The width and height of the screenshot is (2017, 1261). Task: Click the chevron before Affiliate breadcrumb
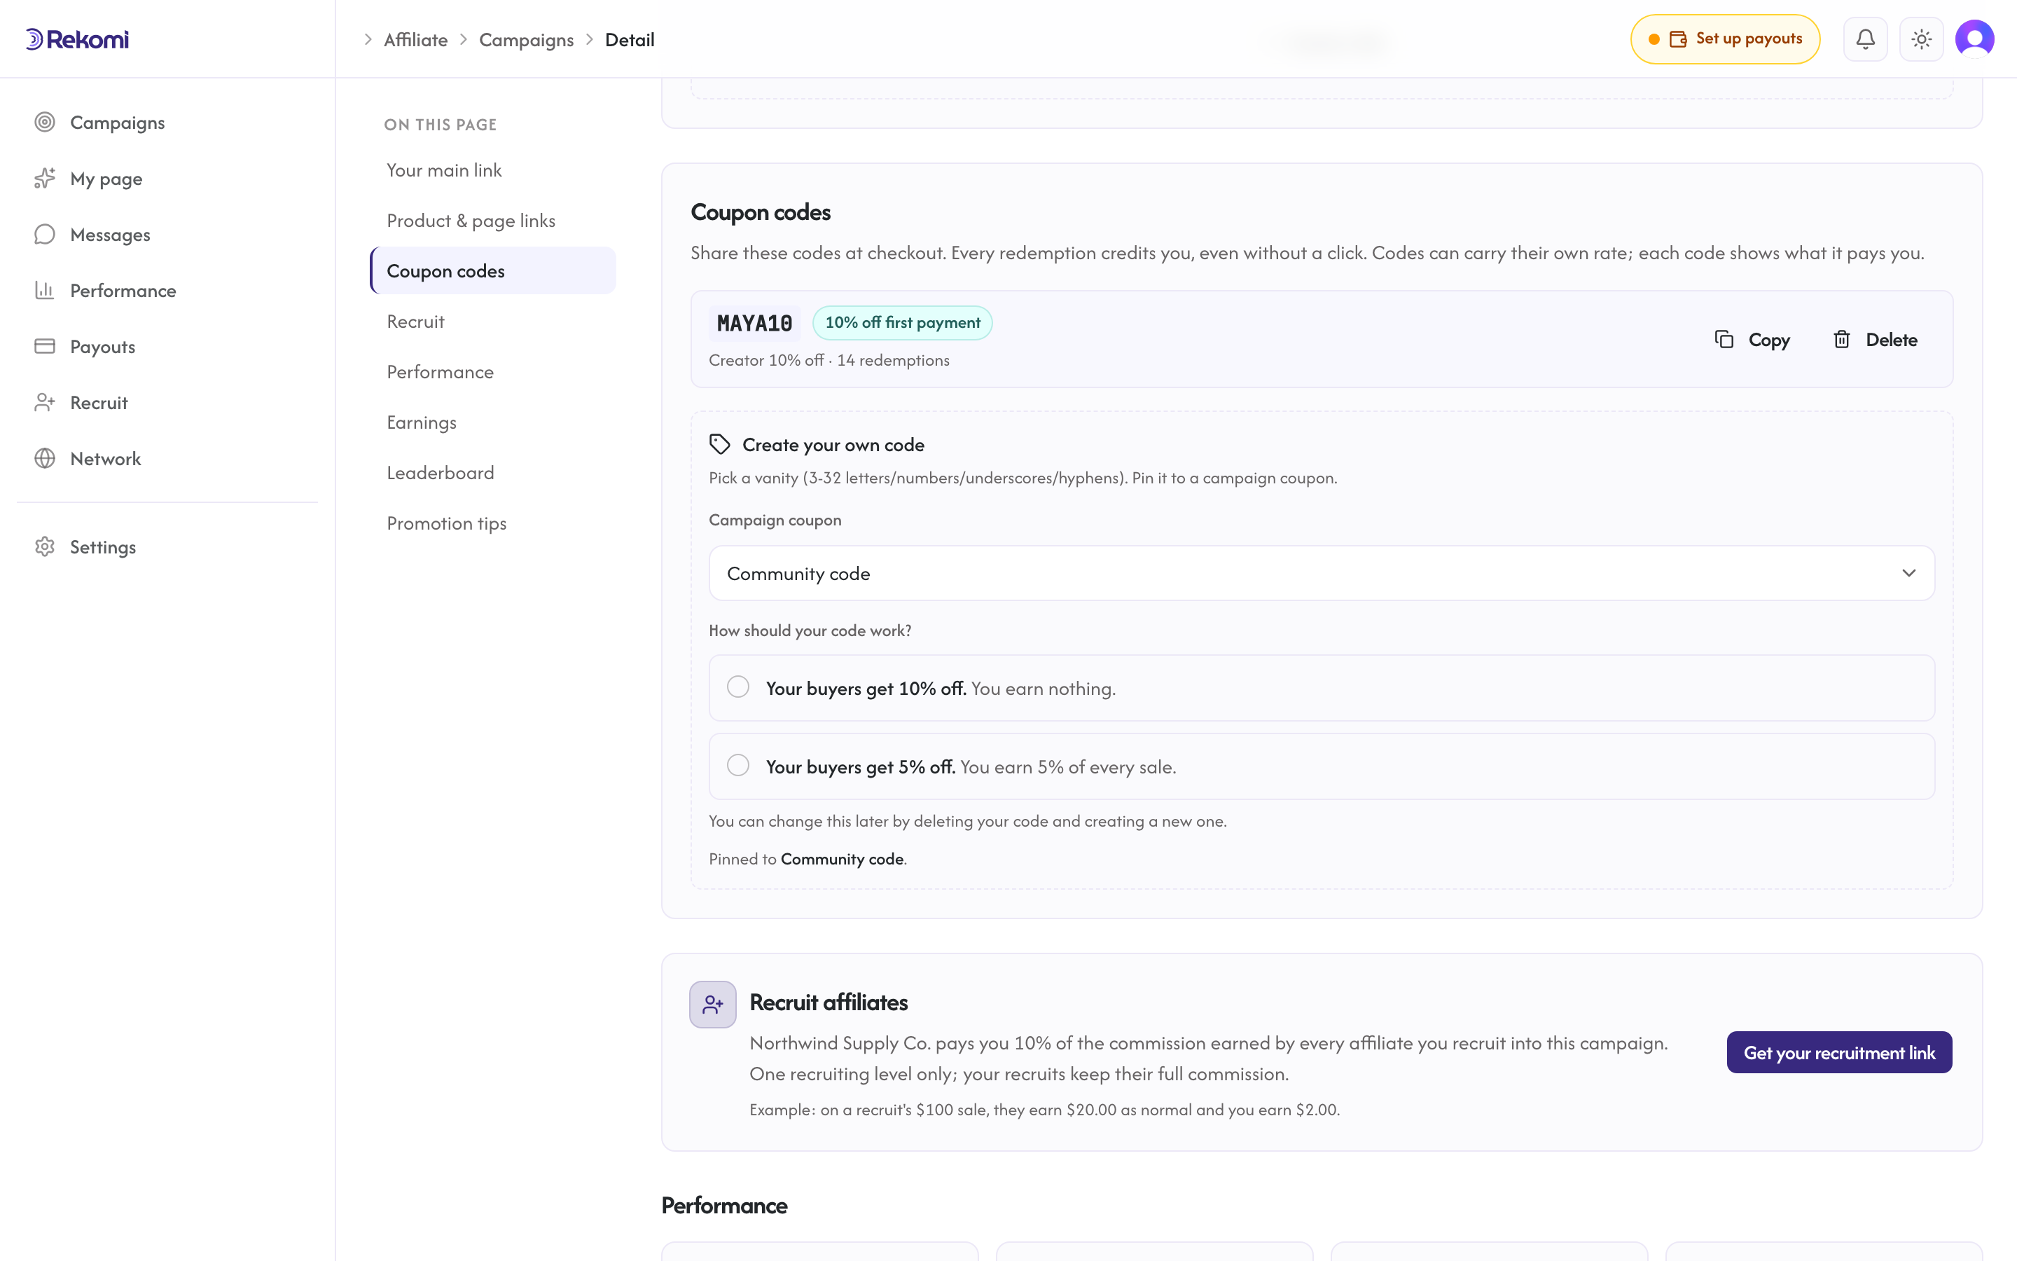pos(368,40)
